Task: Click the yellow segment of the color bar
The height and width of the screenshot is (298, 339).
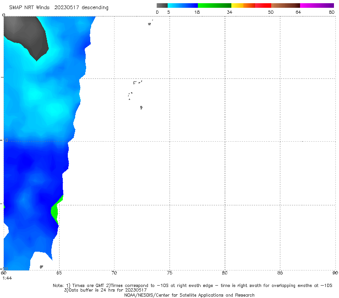Action: tap(237, 6)
